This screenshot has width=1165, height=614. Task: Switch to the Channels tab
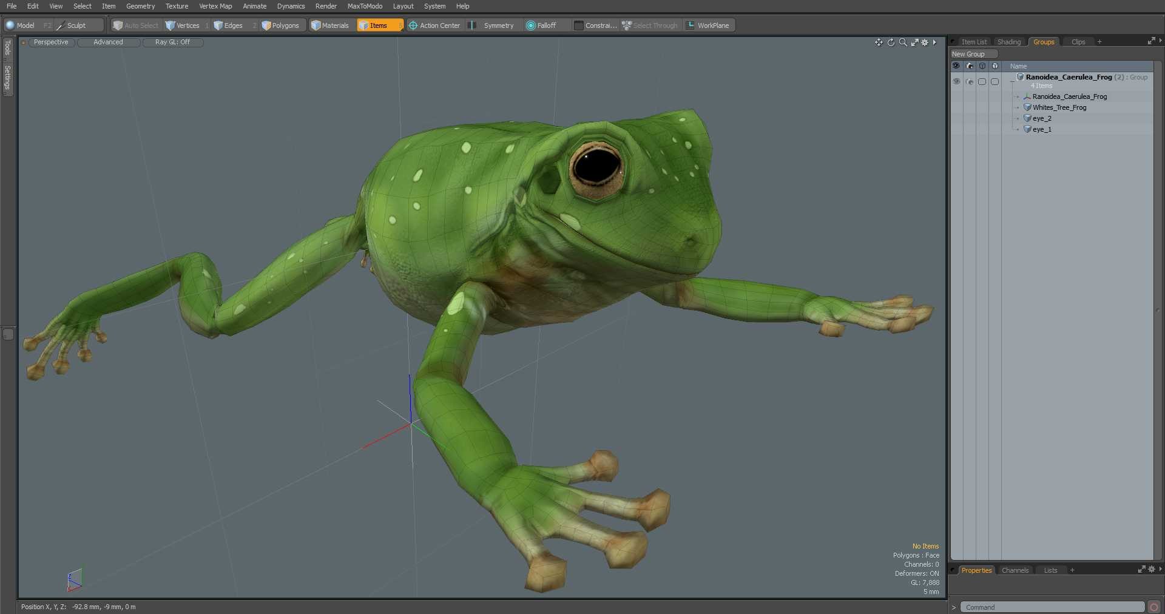[1015, 570]
